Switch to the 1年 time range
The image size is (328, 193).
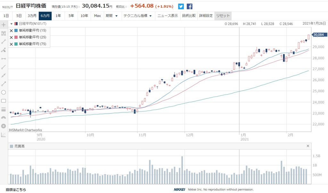pyautogui.click(x=58, y=16)
